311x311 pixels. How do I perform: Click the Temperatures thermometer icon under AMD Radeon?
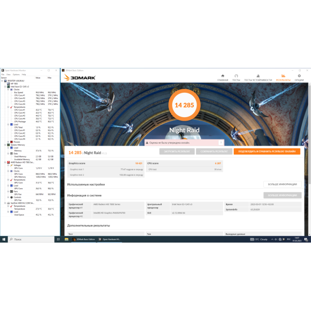point(11,180)
